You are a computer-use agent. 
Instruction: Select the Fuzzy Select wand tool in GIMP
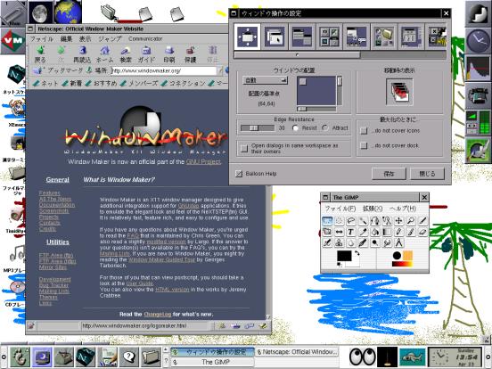(363, 221)
